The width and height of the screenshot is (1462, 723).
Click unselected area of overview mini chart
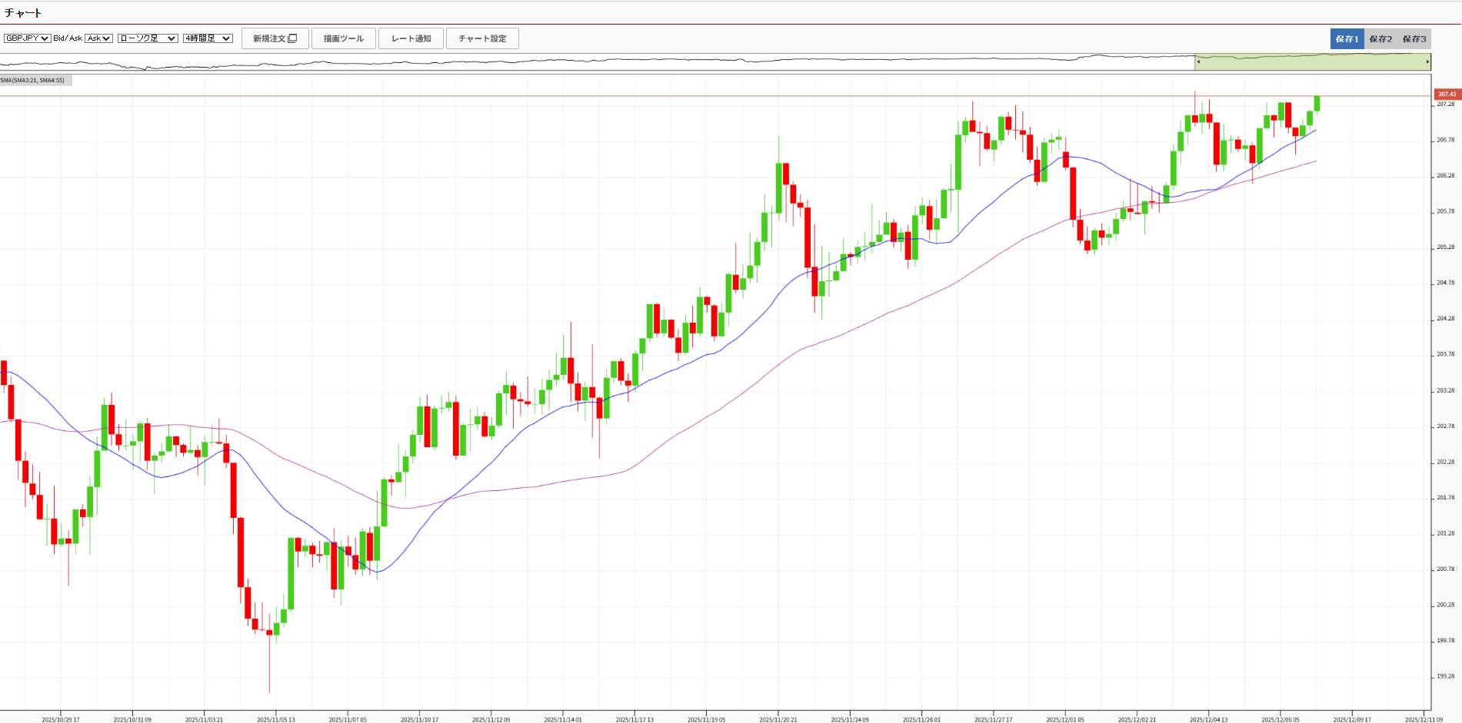(x=538, y=61)
